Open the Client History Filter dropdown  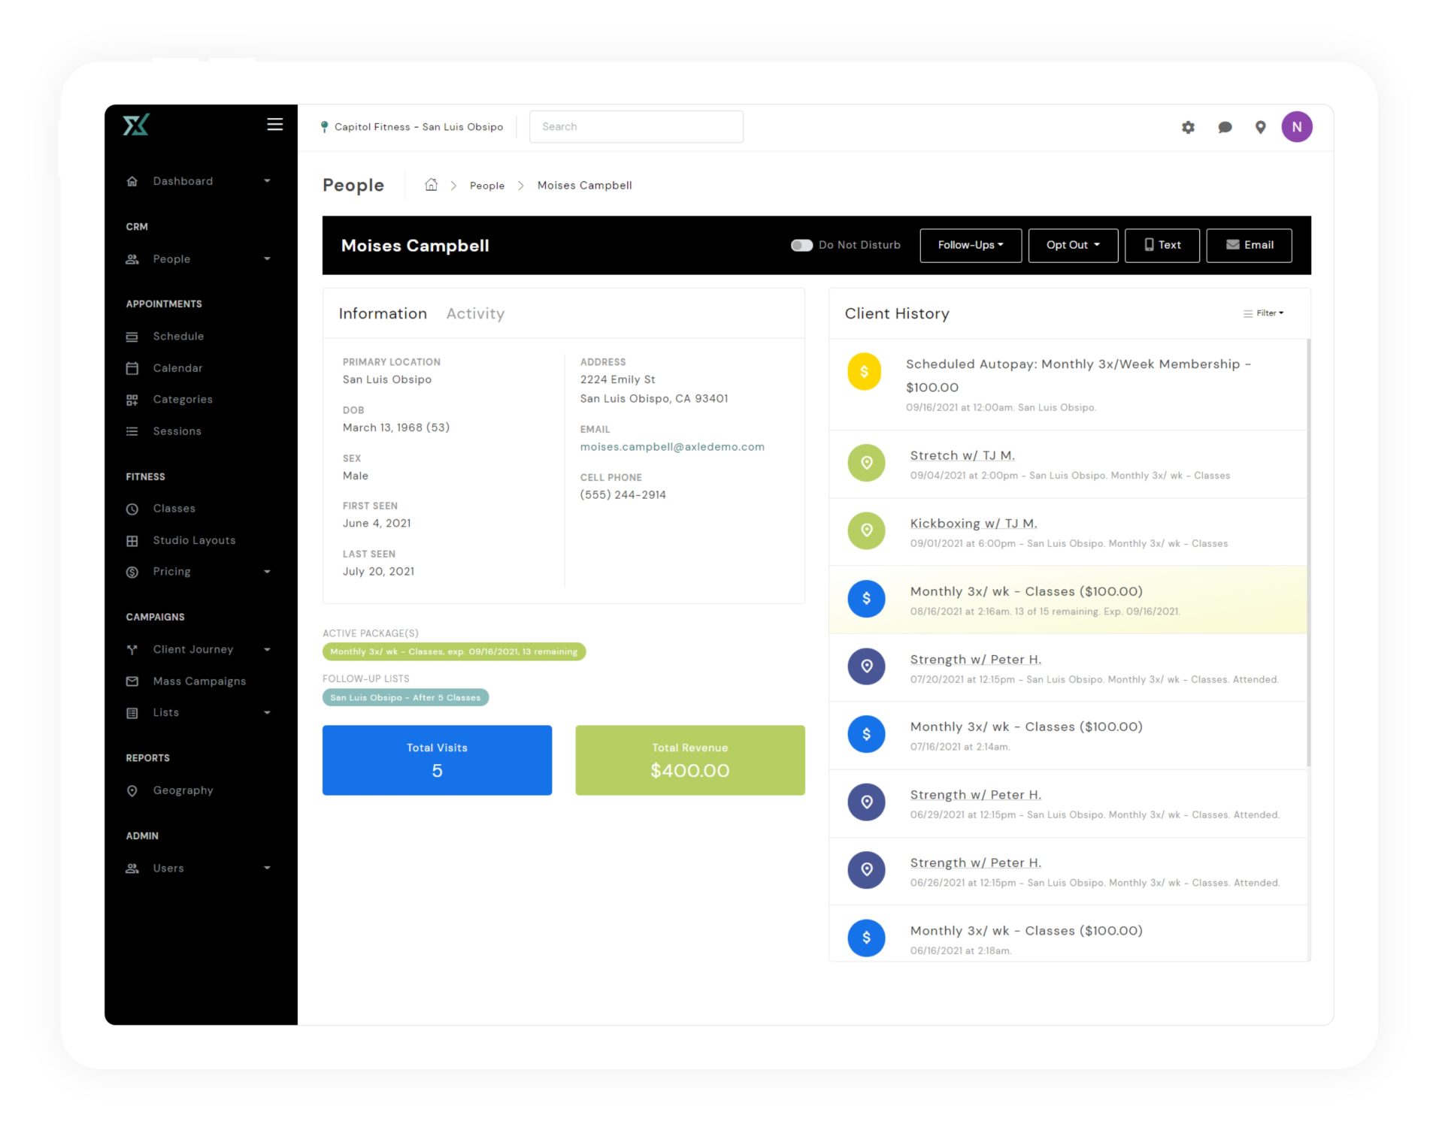point(1263,313)
